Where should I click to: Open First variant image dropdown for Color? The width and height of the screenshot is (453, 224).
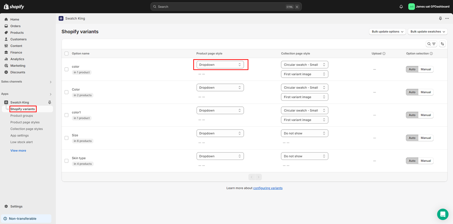[x=304, y=97]
